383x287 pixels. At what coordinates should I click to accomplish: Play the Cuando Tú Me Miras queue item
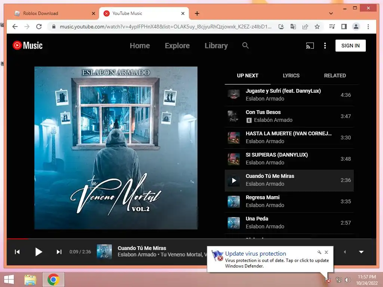click(x=289, y=180)
